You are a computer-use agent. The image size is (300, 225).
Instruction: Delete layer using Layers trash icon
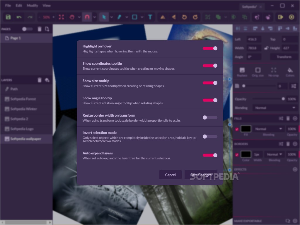pyautogui.click(x=40, y=80)
